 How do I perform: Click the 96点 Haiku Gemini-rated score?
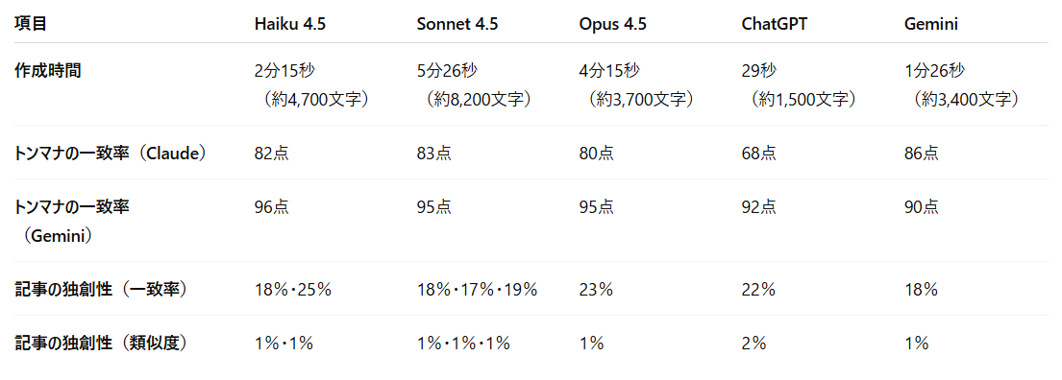pos(272,207)
